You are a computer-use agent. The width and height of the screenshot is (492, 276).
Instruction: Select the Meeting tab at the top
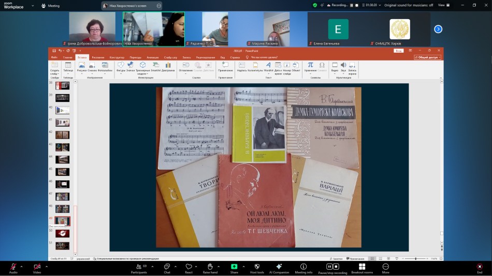point(51,6)
